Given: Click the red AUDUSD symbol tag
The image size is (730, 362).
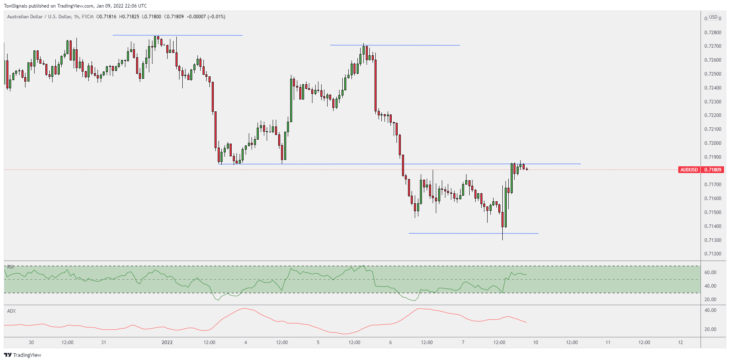Looking at the screenshot, I should point(689,170).
